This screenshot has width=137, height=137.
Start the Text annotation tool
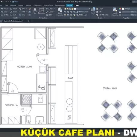35,11
